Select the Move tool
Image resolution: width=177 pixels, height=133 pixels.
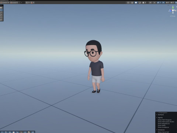point(1,10)
